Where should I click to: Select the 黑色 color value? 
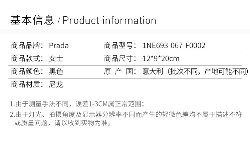(56, 72)
